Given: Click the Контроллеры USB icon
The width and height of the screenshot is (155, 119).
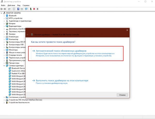Looking at the screenshot, I should click(x=7, y=45).
